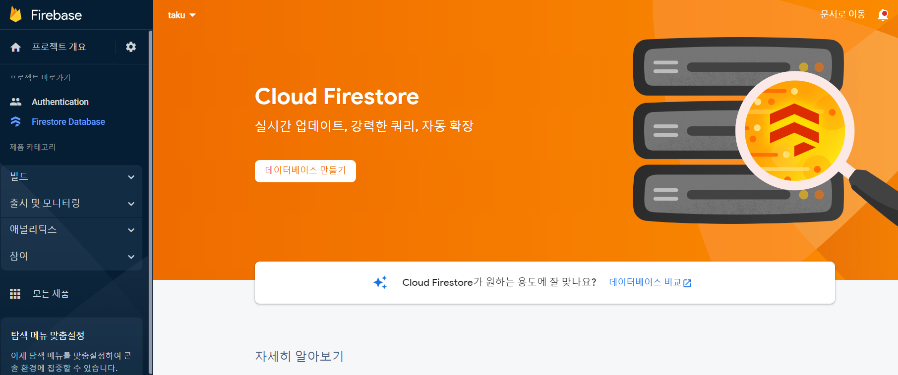Expand the 출시 및 모니터링 category
The image size is (898, 375).
(x=71, y=204)
